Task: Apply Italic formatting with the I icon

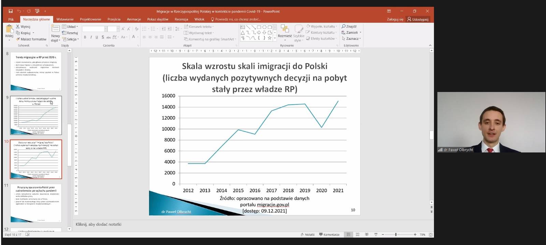Action: (x=91, y=37)
